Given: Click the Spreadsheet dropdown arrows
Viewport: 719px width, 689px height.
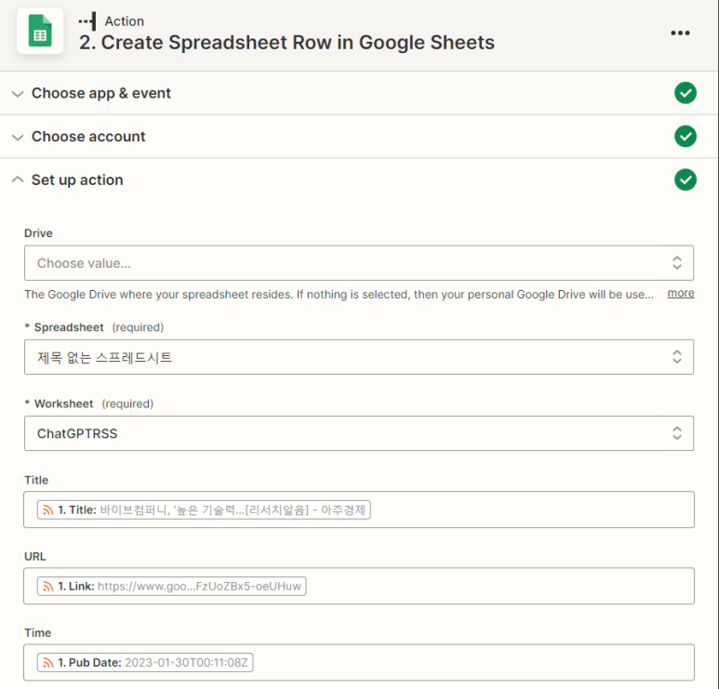Looking at the screenshot, I should [x=677, y=357].
